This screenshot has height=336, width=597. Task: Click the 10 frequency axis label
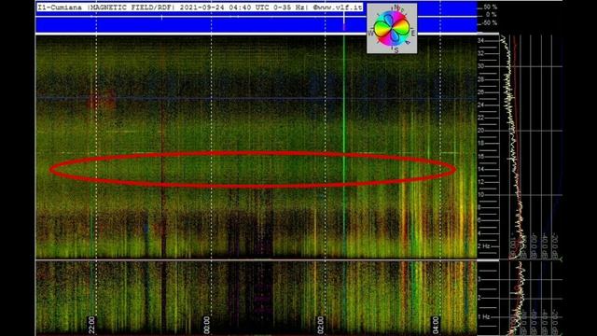tap(481, 195)
